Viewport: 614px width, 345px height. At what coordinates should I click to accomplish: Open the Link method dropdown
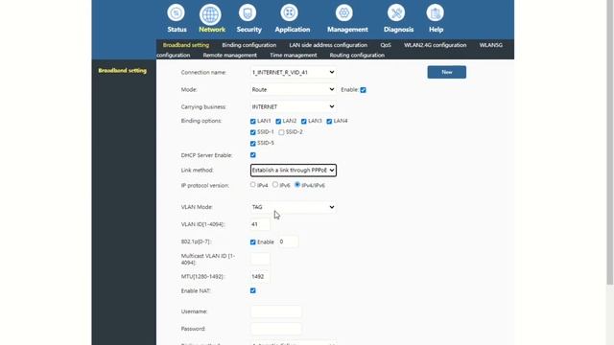coord(294,171)
